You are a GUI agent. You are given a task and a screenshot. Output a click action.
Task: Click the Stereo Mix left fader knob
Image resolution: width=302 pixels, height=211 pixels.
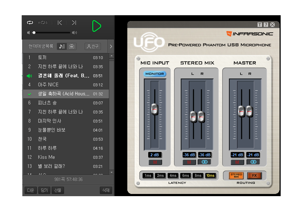click(193, 117)
